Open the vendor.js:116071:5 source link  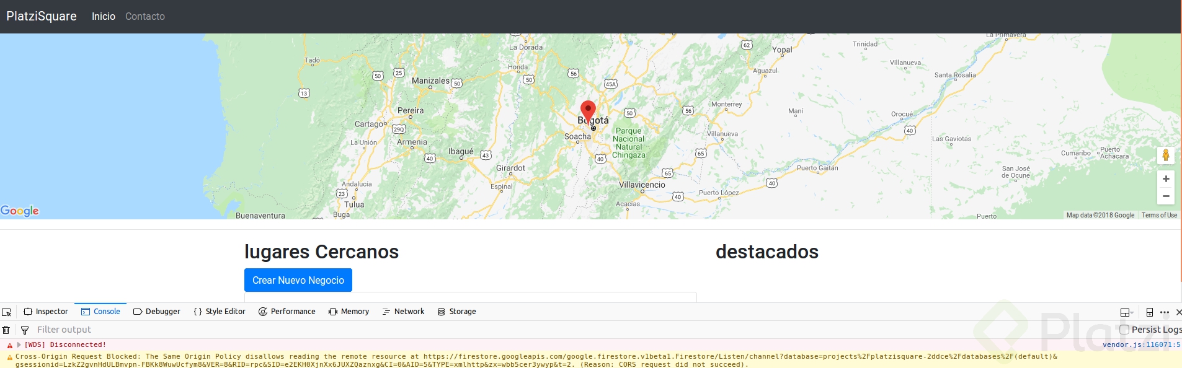click(1141, 344)
